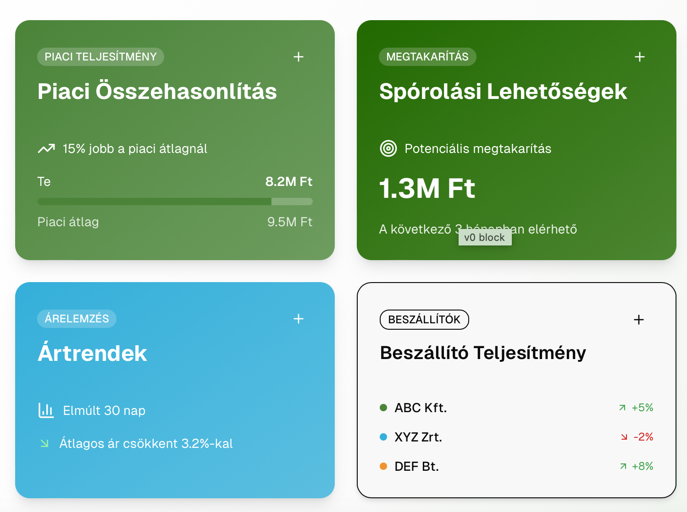Click the green down arrow near Átlagos ár csökkent

(x=44, y=443)
